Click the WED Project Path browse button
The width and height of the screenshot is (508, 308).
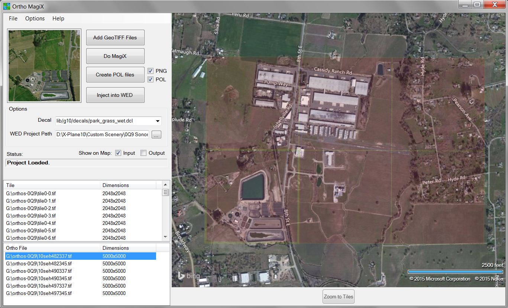pyautogui.click(x=156, y=135)
